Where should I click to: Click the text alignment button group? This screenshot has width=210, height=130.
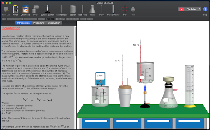[x=73, y=19]
